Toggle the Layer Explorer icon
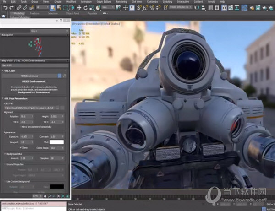 217,8
